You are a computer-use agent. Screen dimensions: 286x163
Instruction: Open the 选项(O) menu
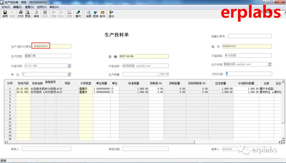42,7
